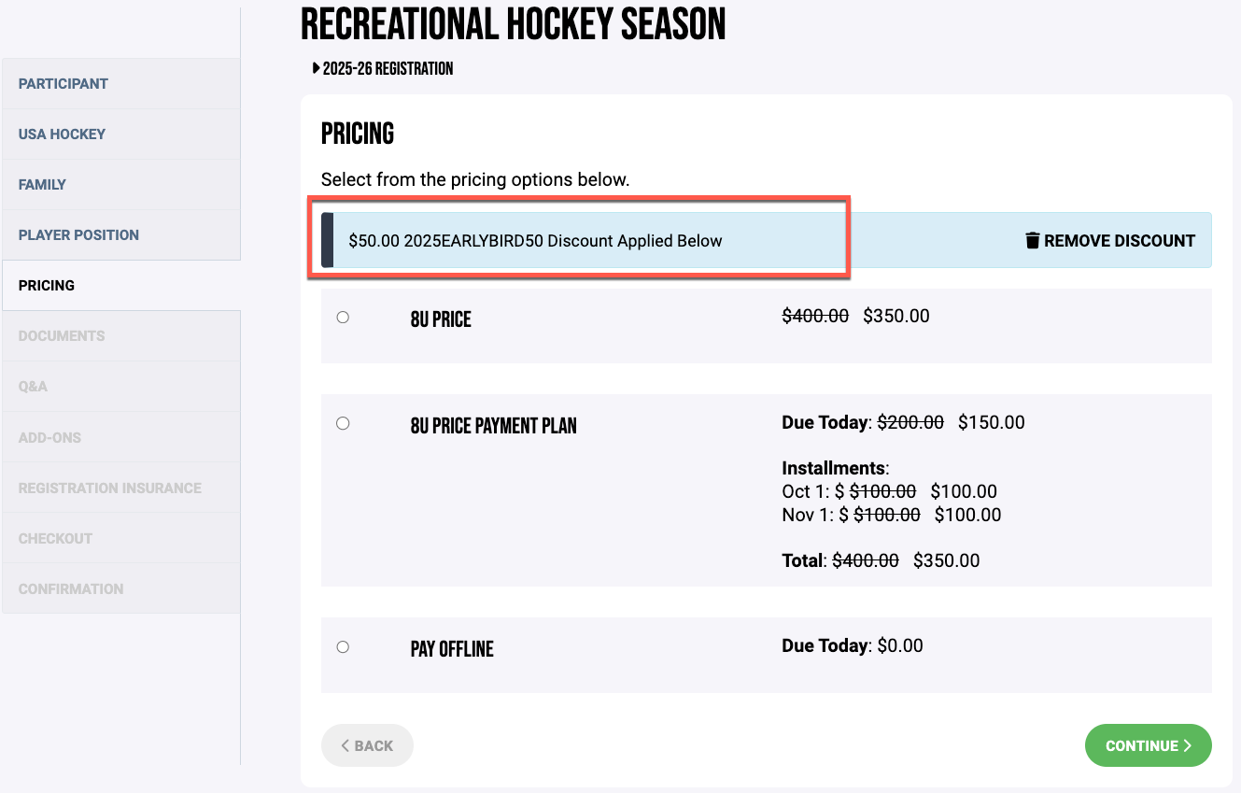Open the Participant step in sidebar

click(x=63, y=84)
